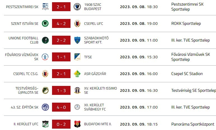The width and height of the screenshot is (216, 130).
Task: Click the Budafoki MTE II. crest
Action: (x=77, y=124)
